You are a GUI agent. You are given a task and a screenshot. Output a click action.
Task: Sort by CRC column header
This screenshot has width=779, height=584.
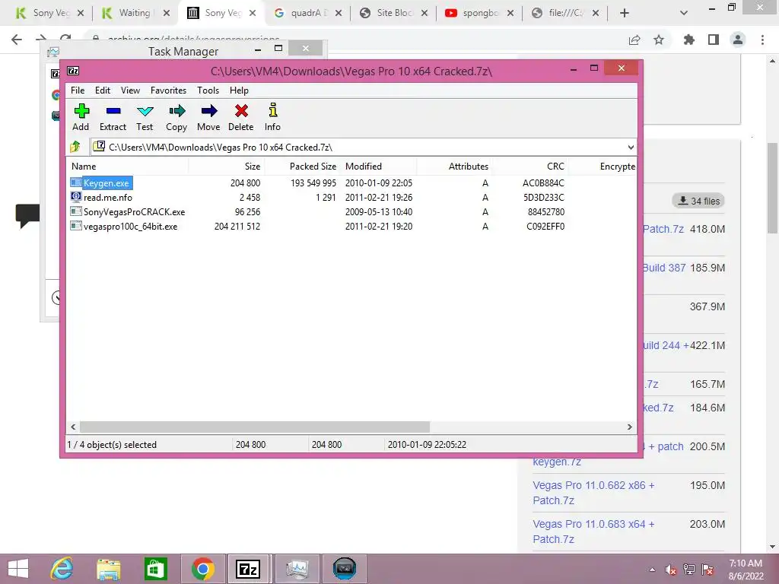point(530,167)
